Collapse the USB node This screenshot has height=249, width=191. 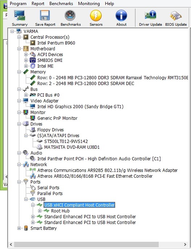pyautogui.click(x=26, y=199)
